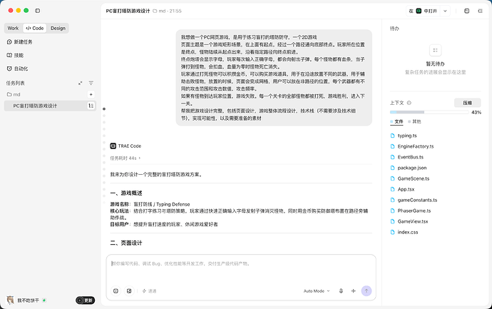Click the sparkle 通通 option

pos(149,291)
